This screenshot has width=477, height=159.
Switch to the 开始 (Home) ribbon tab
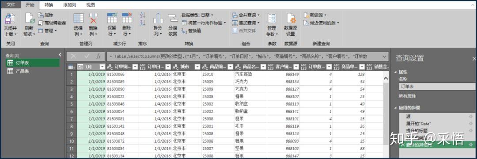(x=30, y=5)
